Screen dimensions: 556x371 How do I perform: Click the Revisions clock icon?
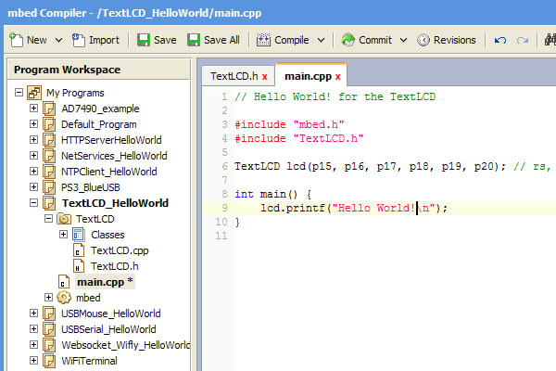423,40
